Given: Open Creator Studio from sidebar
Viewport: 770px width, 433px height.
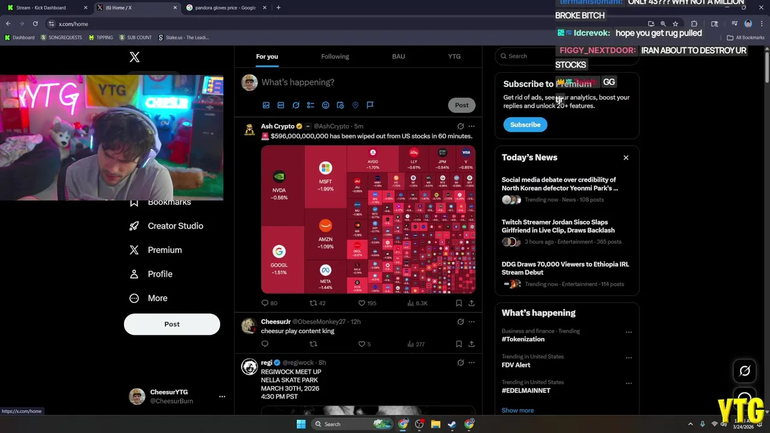Looking at the screenshot, I should (x=167, y=226).
